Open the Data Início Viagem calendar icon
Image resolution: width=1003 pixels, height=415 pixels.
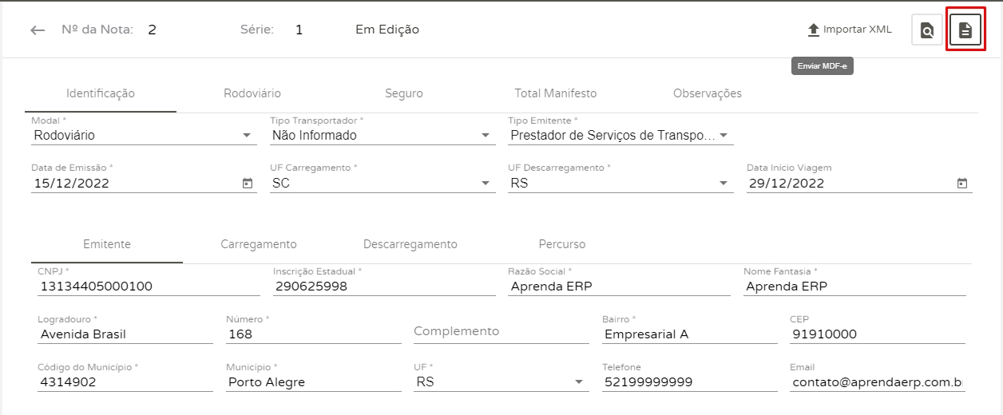click(962, 184)
